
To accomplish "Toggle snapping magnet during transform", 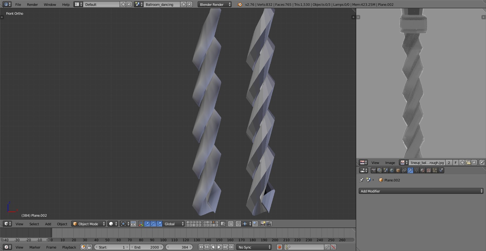I will point(238,224).
